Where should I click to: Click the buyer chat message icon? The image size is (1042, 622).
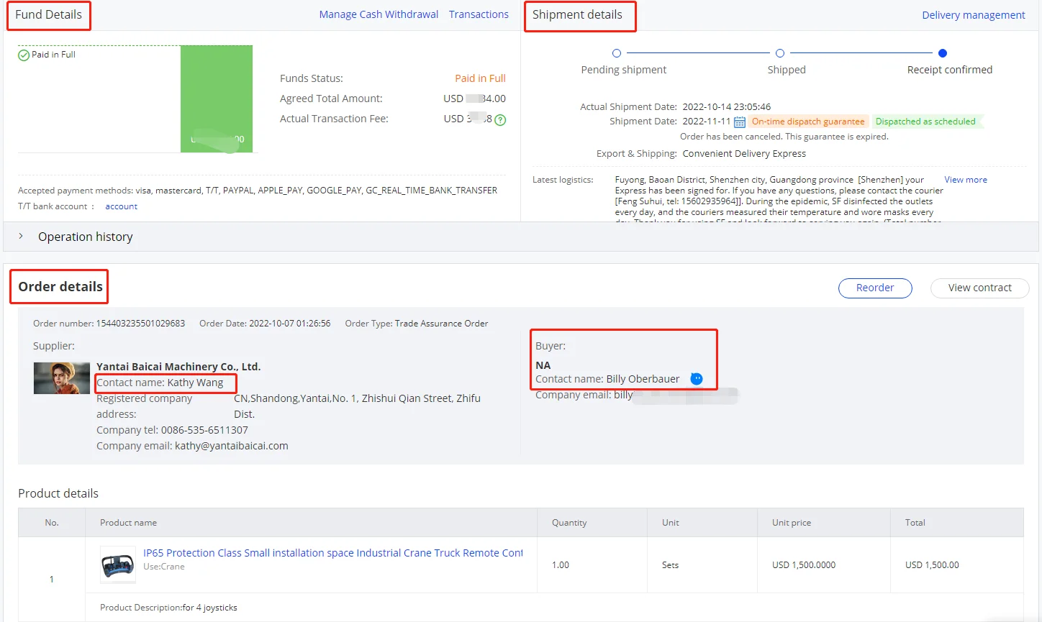click(697, 379)
